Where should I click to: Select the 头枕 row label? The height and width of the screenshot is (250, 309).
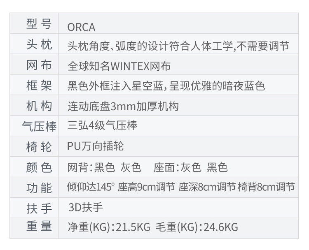(x=39, y=45)
